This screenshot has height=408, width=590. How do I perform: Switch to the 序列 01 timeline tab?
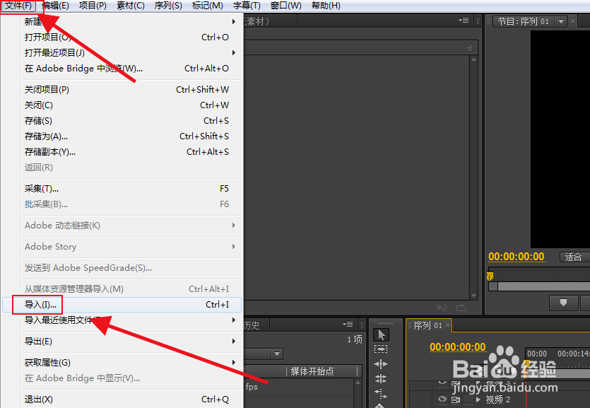point(427,325)
